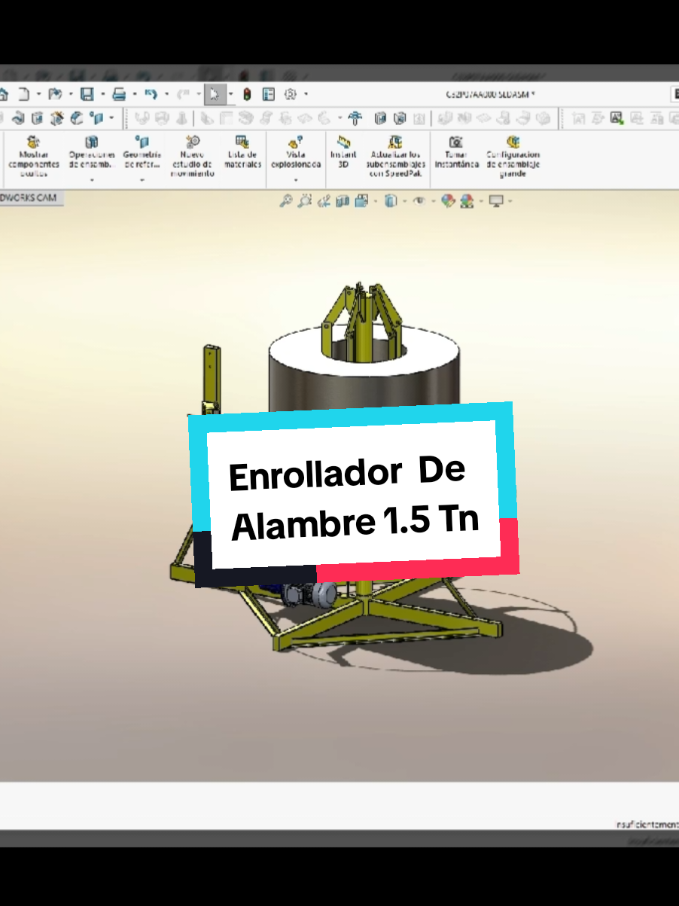Expand the Print icon dropdown arrow
The height and width of the screenshot is (906, 679).
click(134, 95)
